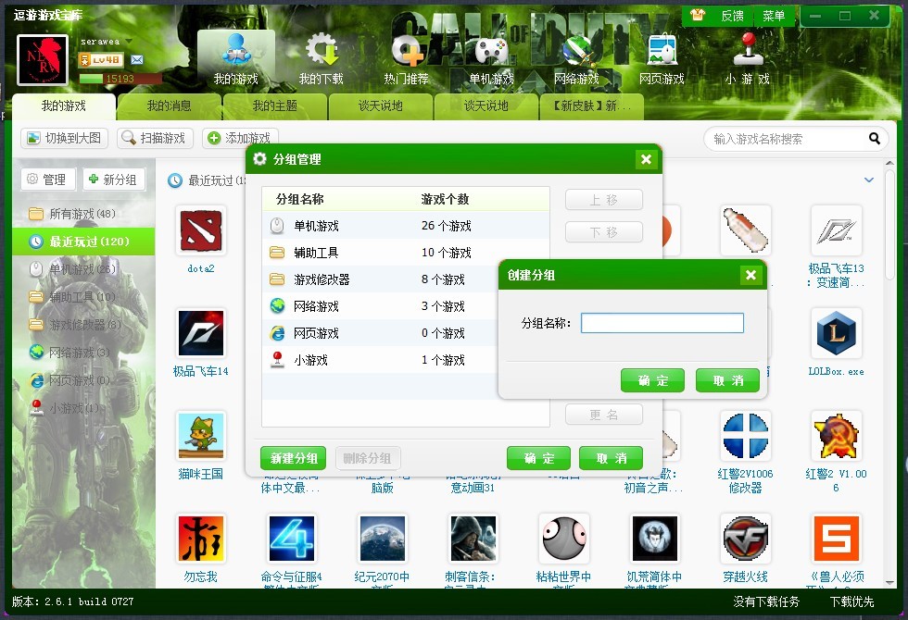Viewport: 908px width, 620px height.
Task: Launch the 穿越火线 game icon
Action: pyautogui.click(x=746, y=539)
